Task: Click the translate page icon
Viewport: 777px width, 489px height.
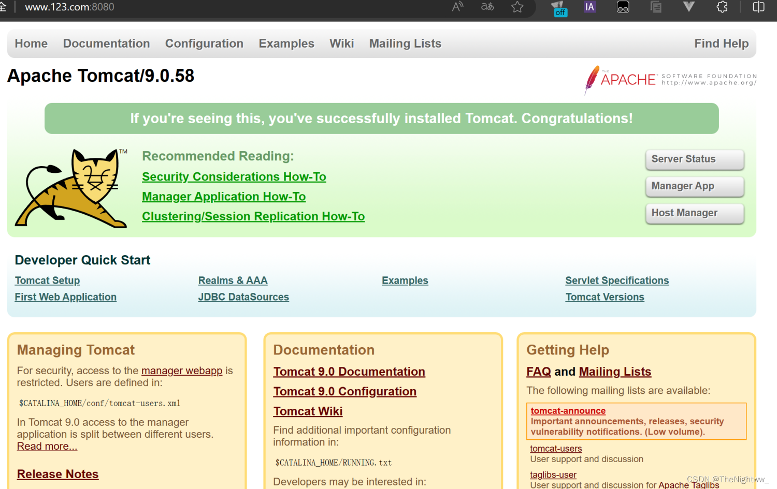Action: 487,7
